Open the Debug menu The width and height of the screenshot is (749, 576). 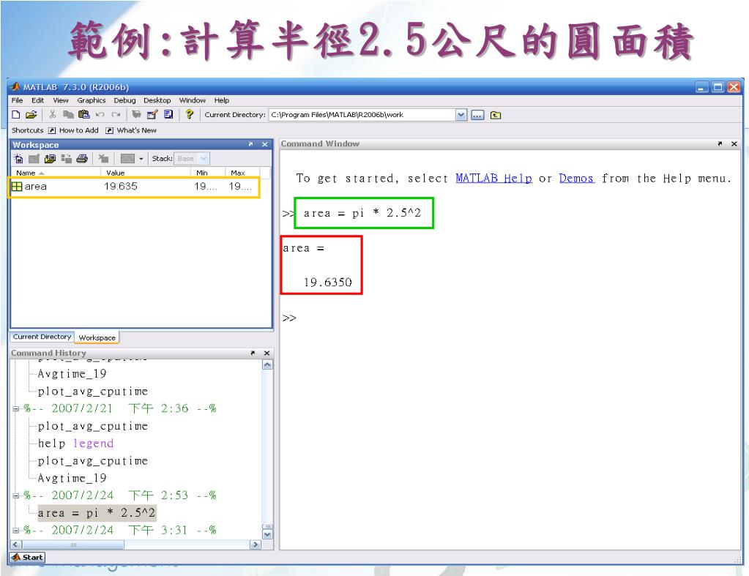(x=124, y=100)
